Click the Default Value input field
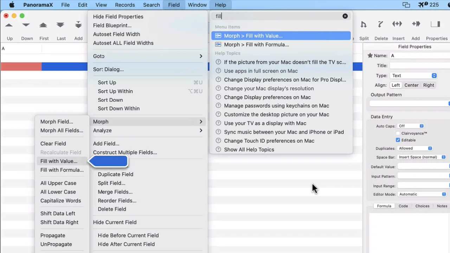Screen dimensions: 450x253 tap(424, 167)
